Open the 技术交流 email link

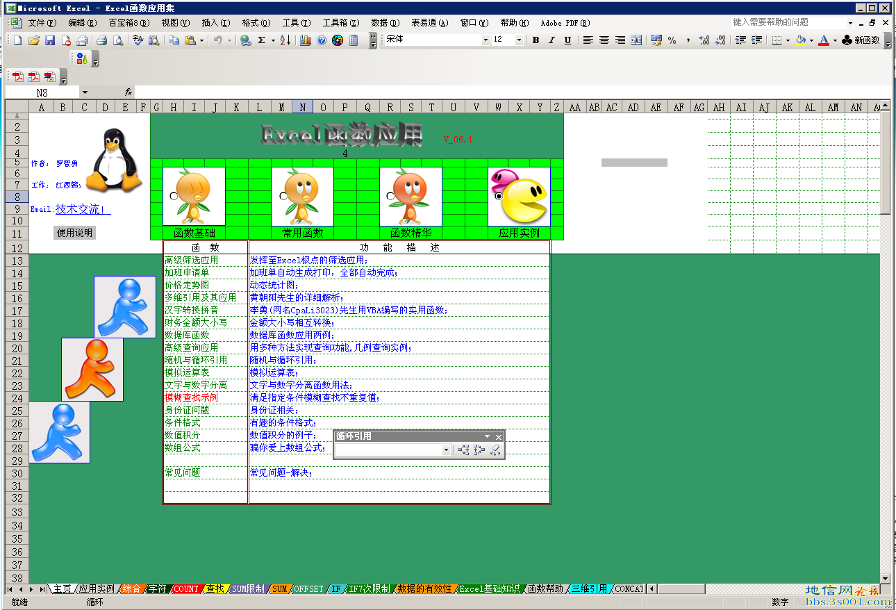point(83,209)
